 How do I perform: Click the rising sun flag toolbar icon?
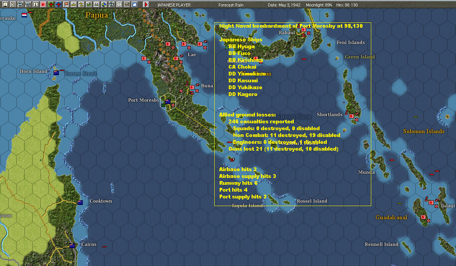(43, 5)
